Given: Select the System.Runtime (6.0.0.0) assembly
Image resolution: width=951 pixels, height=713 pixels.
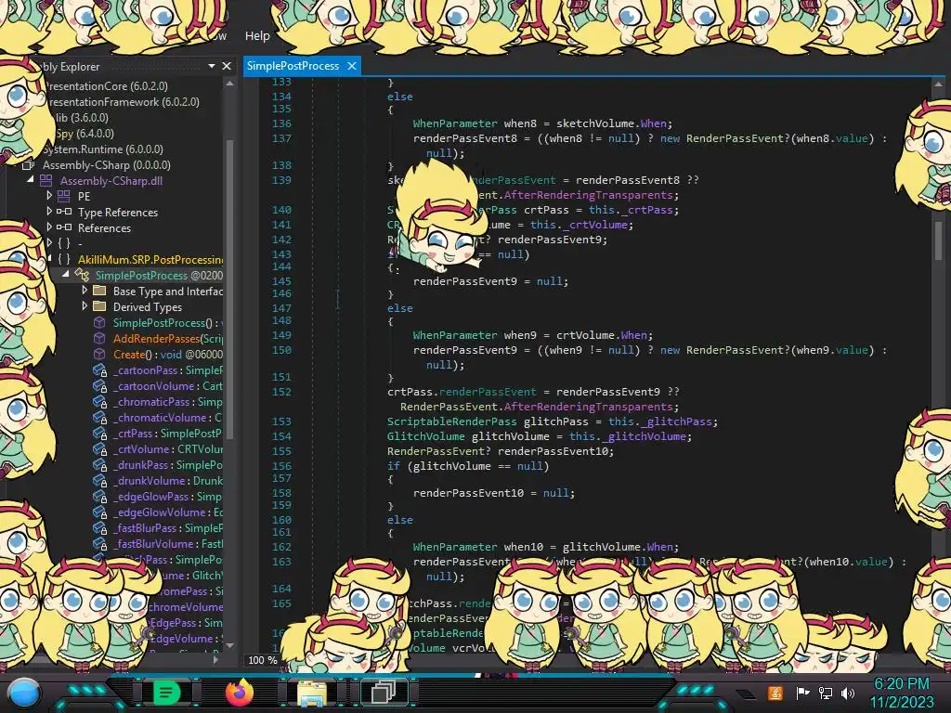Looking at the screenshot, I should [x=102, y=149].
